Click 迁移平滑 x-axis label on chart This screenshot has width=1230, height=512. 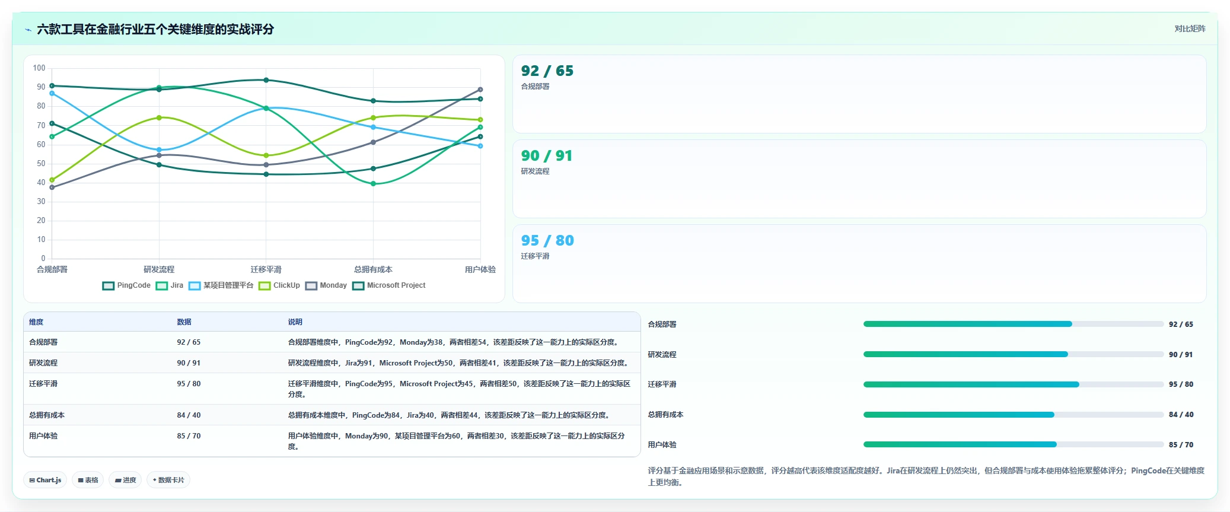266,269
